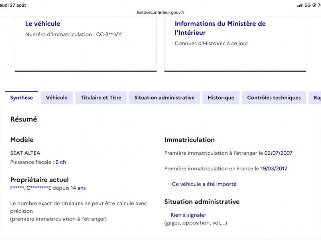Open the Titulaire et Titre tab
This screenshot has height=240, width=321.
click(x=101, y=98)
